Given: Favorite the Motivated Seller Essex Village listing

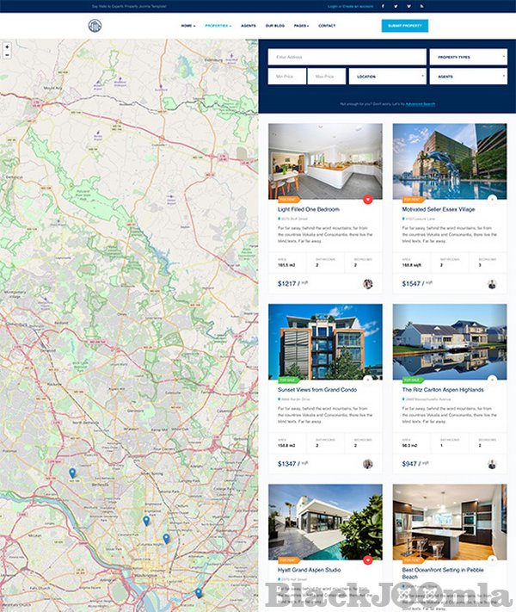Looking at the screenshot, I should click(x=492, y=199).
